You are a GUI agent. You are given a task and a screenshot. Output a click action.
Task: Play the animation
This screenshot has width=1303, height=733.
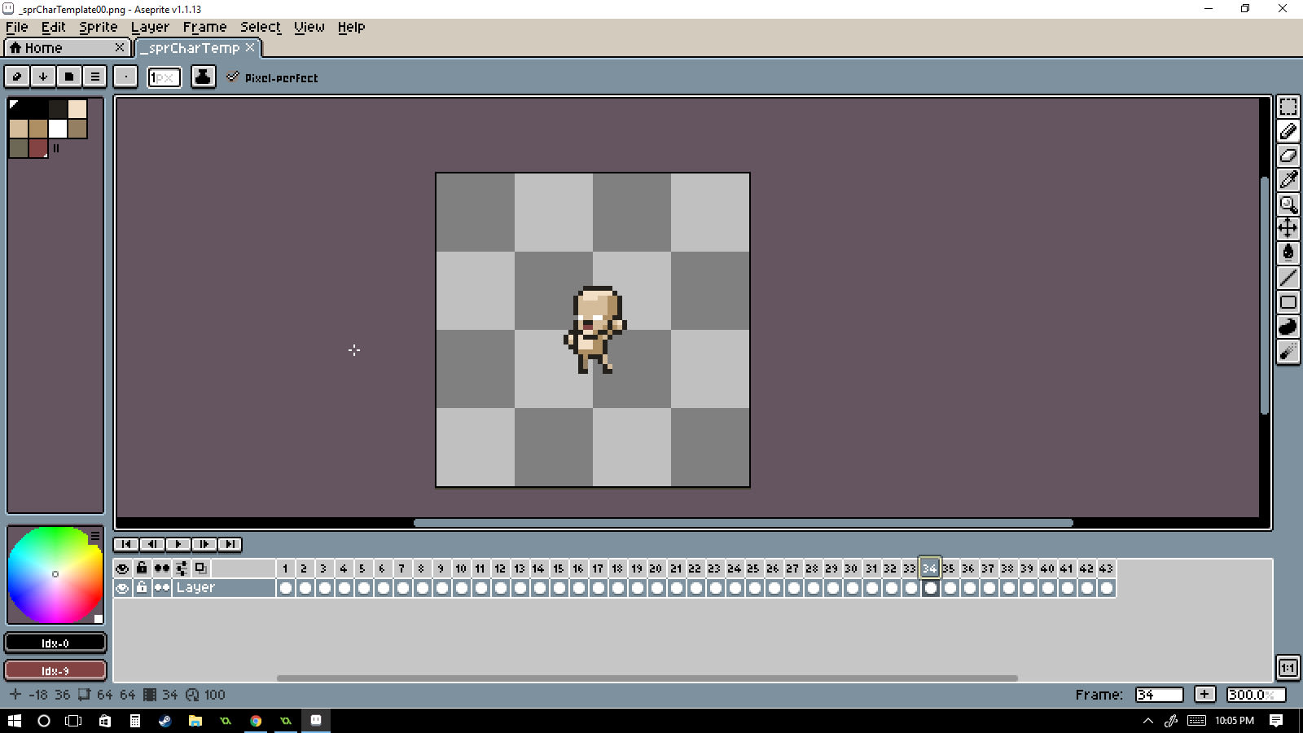coord(178,544)
